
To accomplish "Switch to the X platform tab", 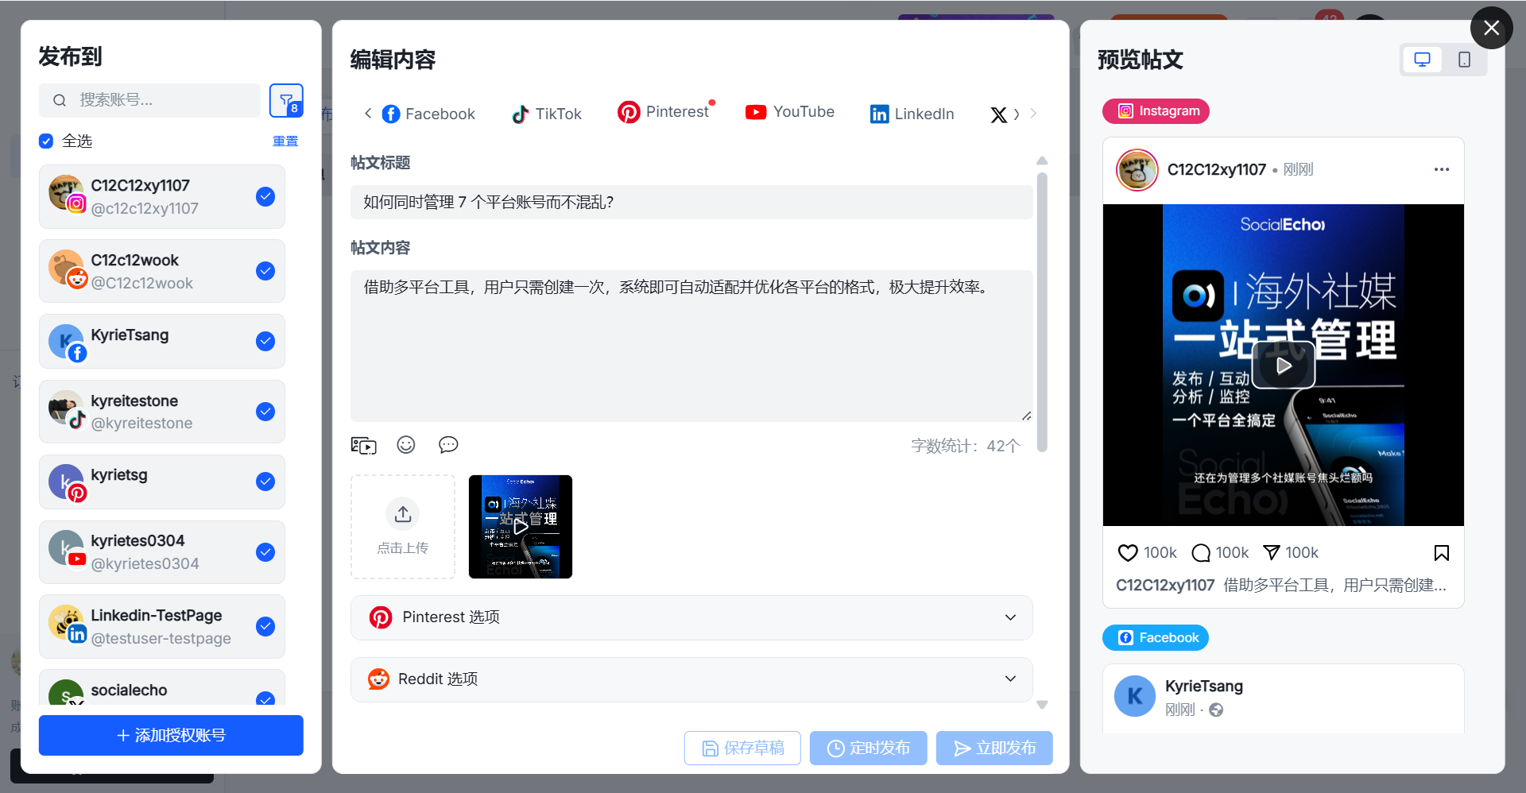I will coord(998,114).
